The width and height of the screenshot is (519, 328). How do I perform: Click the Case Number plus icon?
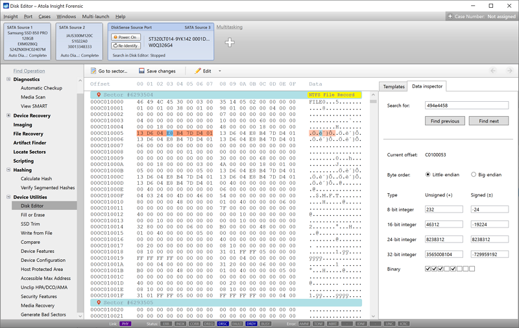[x=450, y=16]
